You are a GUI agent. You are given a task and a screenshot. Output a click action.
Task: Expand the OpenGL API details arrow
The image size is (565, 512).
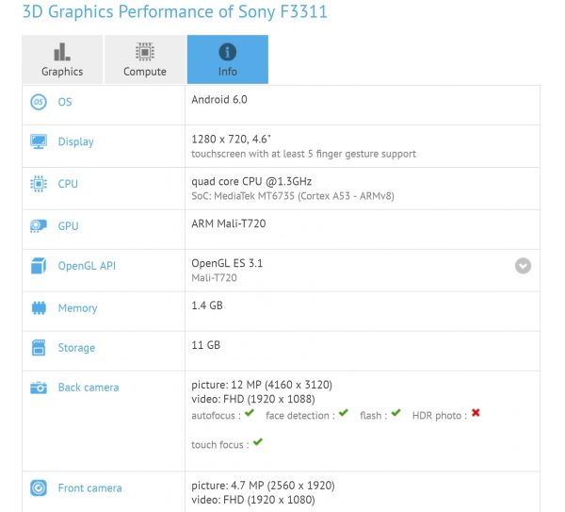tap(523, 266)
